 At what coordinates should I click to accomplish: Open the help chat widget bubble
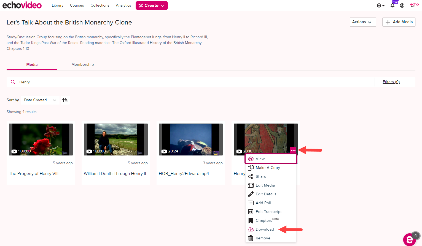410,239
